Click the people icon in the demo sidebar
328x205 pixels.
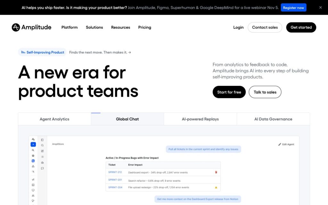(33, 196)
